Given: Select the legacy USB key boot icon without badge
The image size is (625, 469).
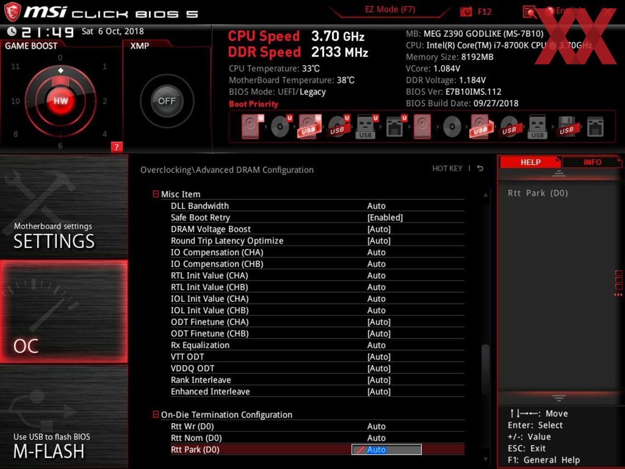Looking at the screenshot, I should (x=537, y=126).
